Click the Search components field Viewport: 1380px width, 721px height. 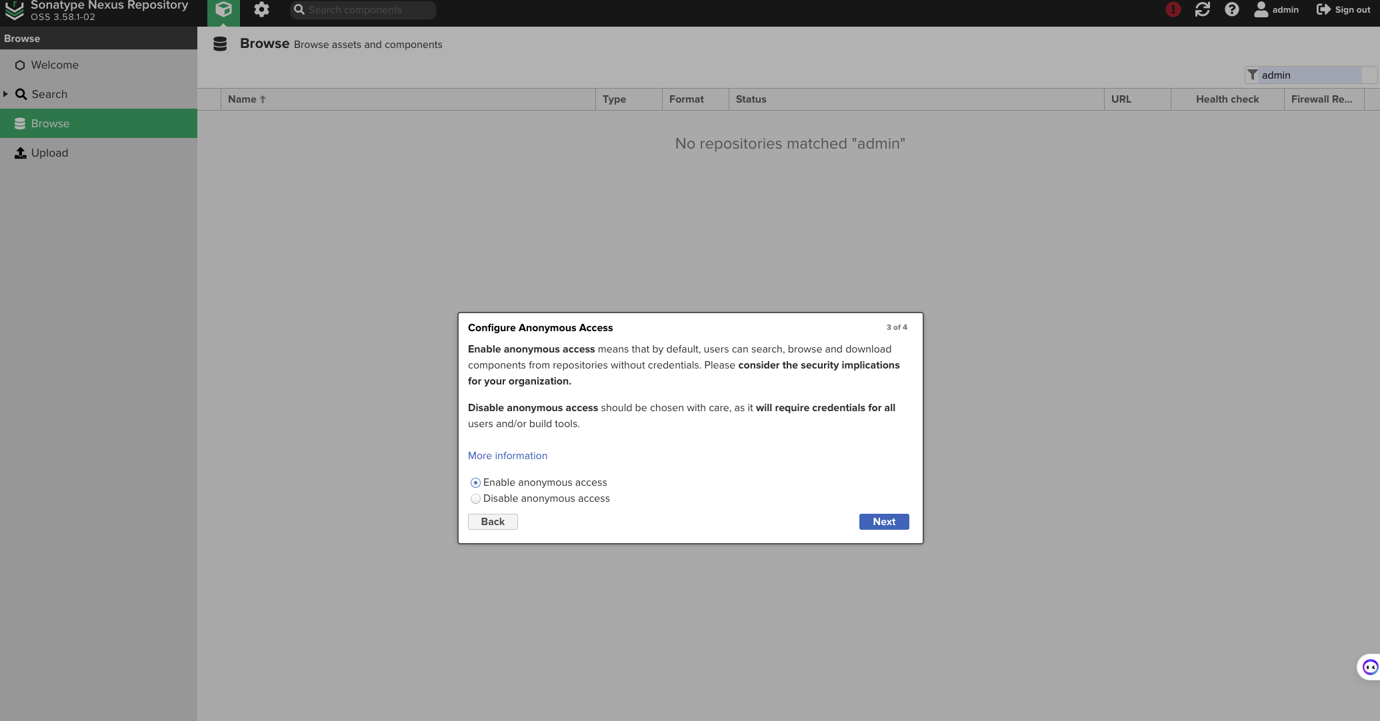(x=368, y=10)
